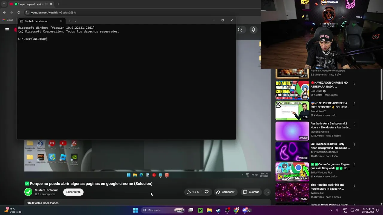The height and width of the screenshot is (215, 383).
Task: Open the Gmail bookmark
Action: 8,20
